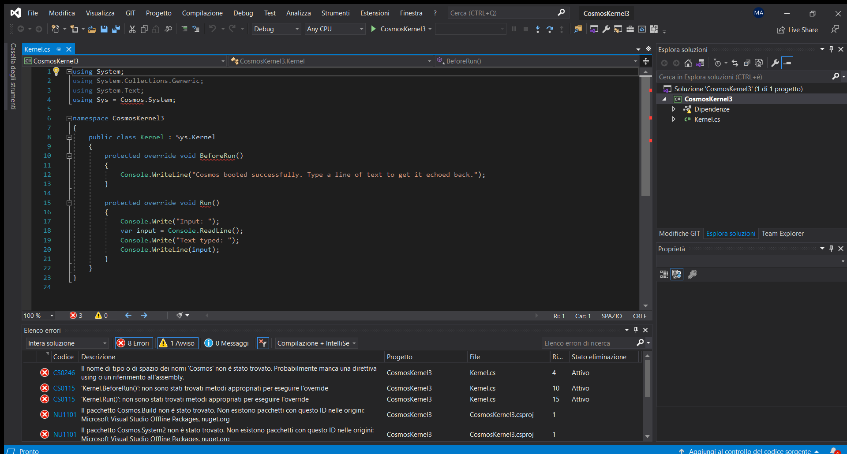
Task: Open the Any CPU platform dropdown
Action: [334, 29]
